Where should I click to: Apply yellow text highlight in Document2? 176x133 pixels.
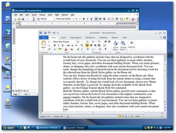[60, 49]
